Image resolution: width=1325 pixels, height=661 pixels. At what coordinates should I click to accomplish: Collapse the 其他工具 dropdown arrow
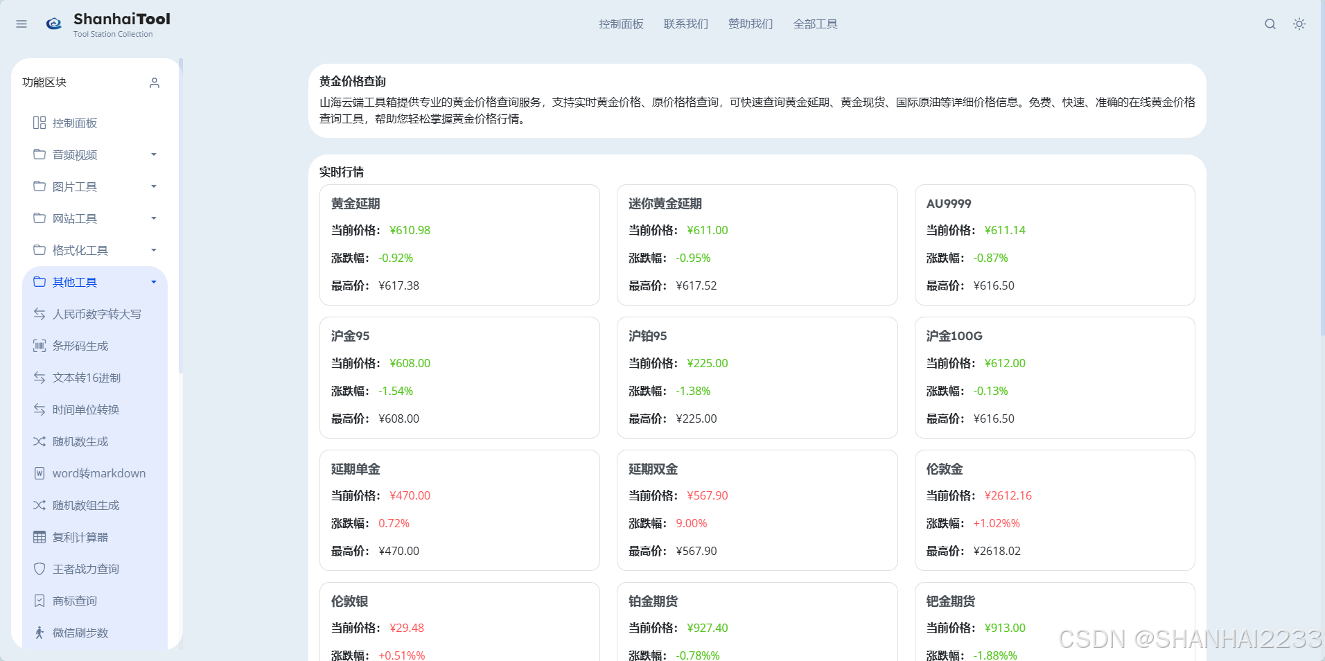coord(154,282)
